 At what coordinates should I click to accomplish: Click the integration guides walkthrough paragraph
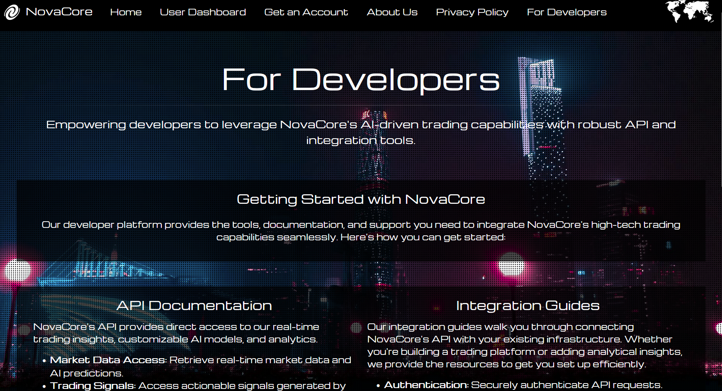tap(525, 345)
